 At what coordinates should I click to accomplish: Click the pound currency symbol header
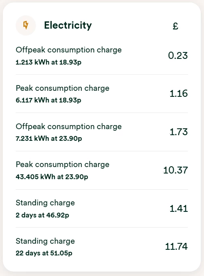pos(175,26)
